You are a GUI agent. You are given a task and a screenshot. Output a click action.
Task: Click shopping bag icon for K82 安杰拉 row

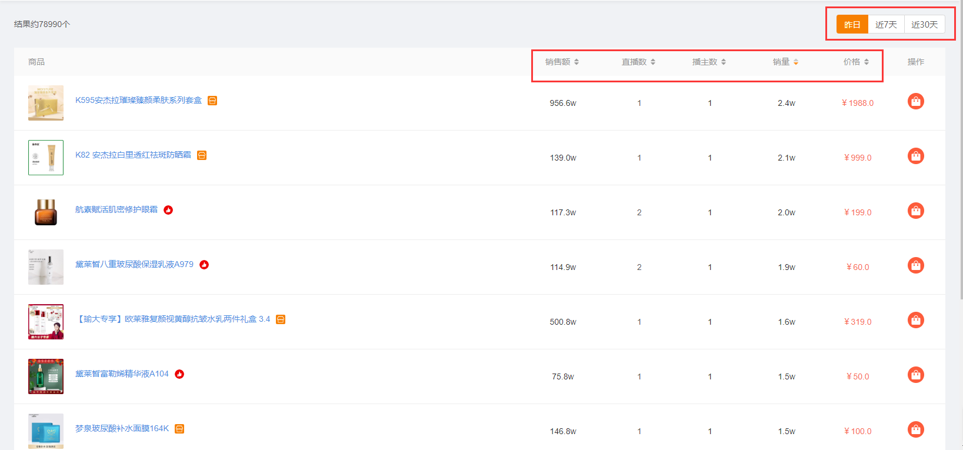[x=915, y=156]
